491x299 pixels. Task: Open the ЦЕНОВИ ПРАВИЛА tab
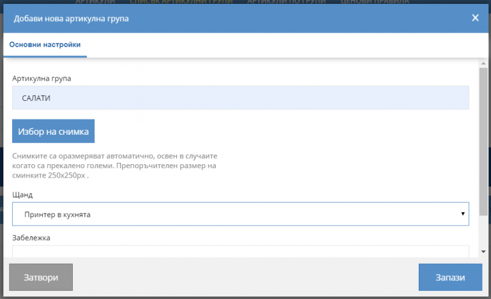375,3
